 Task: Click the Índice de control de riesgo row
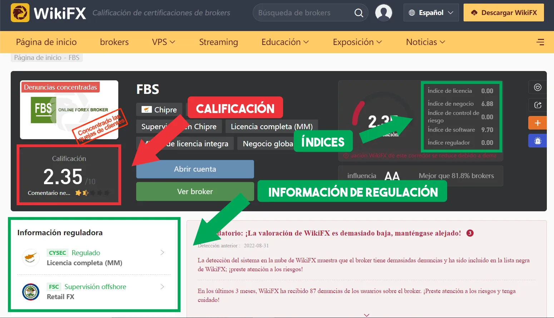click(460, 117)
